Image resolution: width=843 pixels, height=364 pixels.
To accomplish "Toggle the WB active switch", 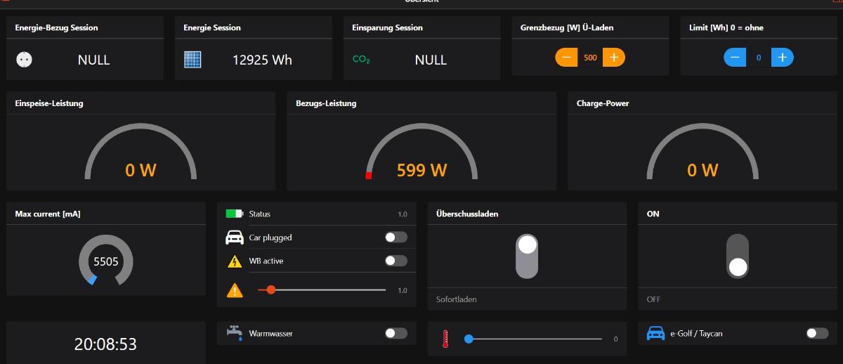I will click(396, 261).
